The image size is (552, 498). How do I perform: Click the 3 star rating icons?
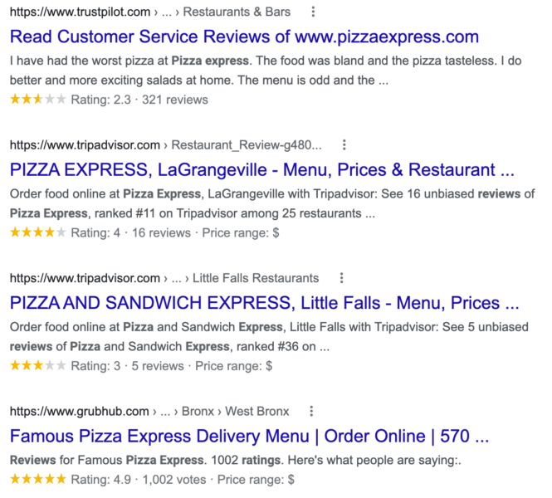coord(38,365)
